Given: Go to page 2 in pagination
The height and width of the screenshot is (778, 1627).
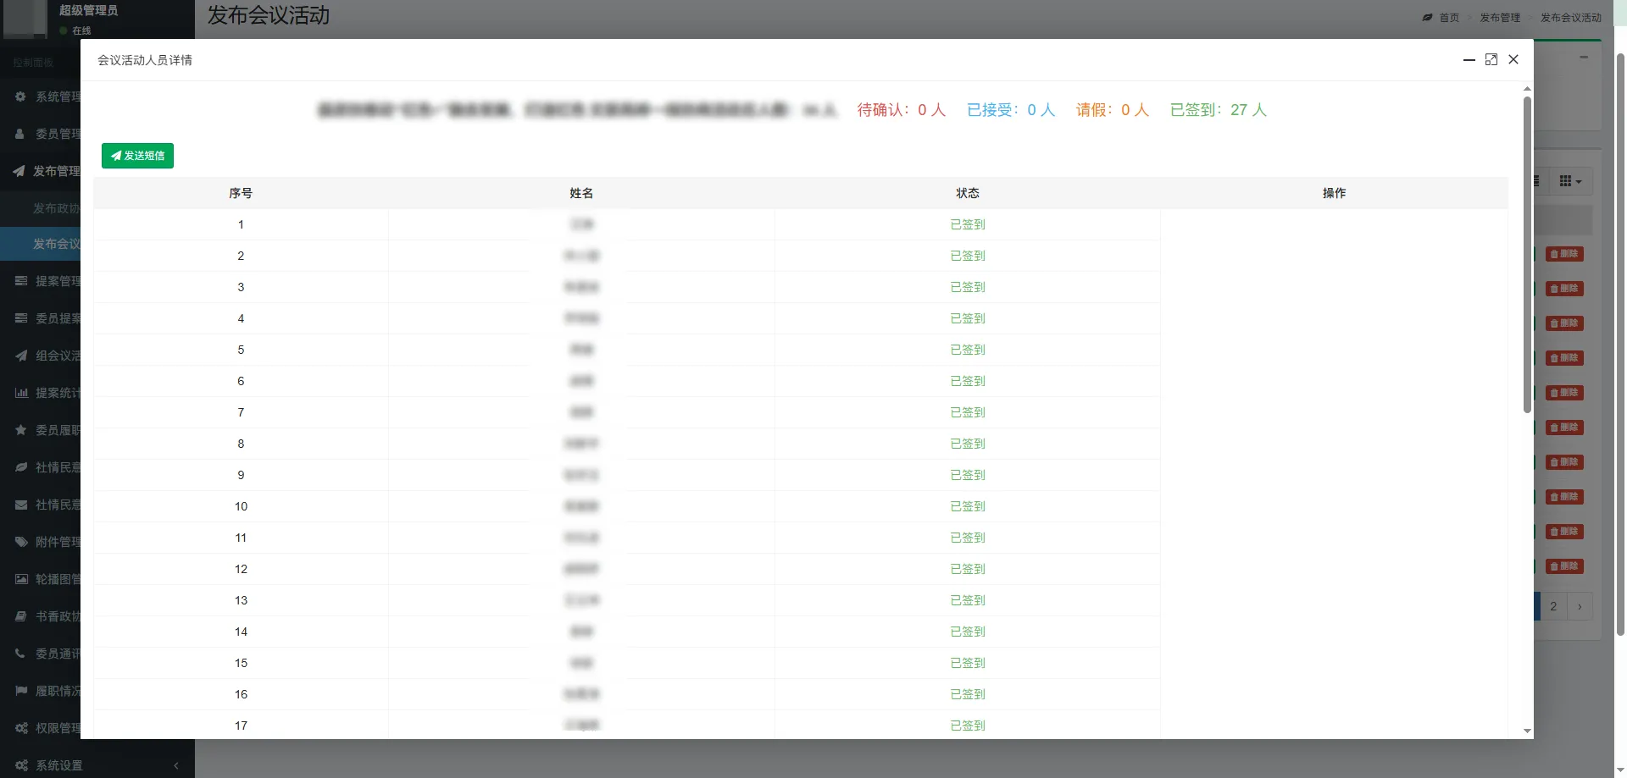Looking at the screenshot, I should pyautogui.click(x=1553, y=606).
